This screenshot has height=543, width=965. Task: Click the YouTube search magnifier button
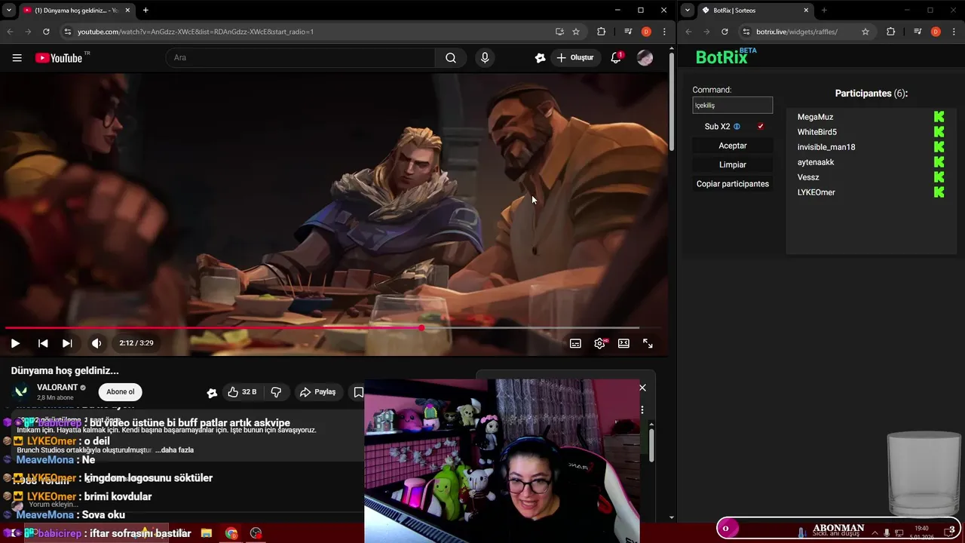tap(451, 58)
